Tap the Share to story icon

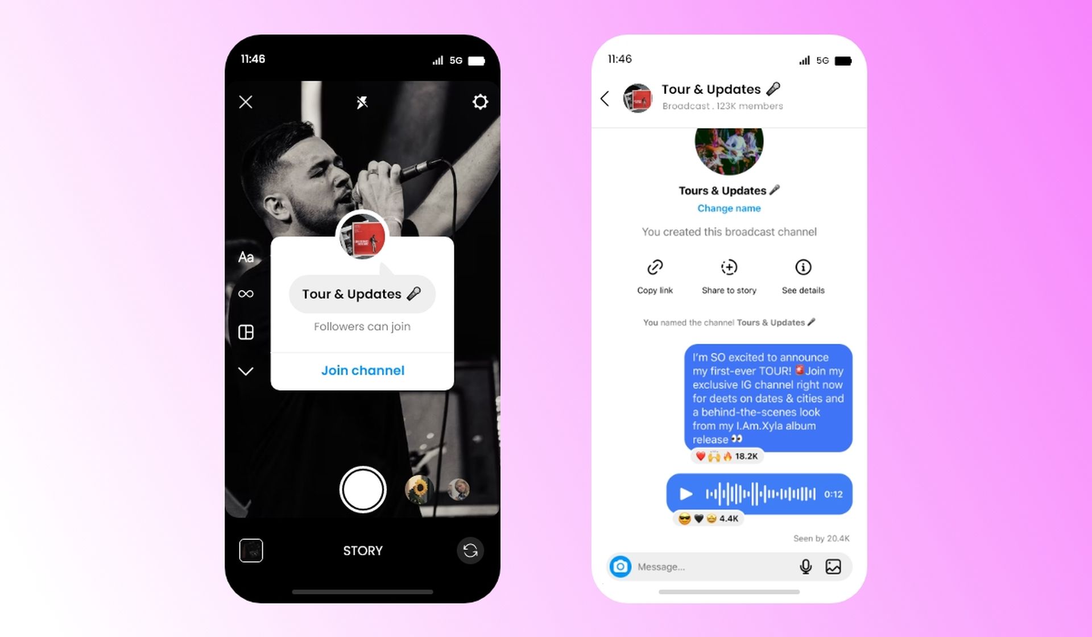tap(729, 268)
